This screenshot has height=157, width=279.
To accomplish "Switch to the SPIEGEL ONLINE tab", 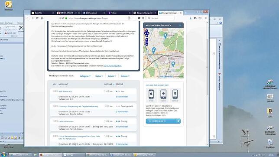I will [68, 13].
